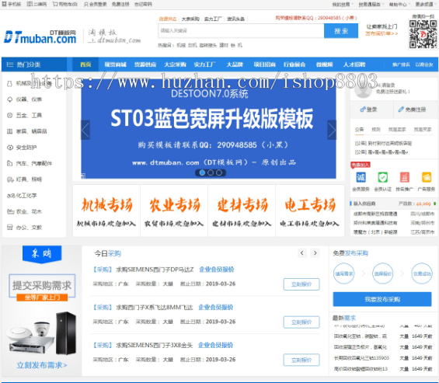Open the 现货商城 nav menu item

point(115,64)
